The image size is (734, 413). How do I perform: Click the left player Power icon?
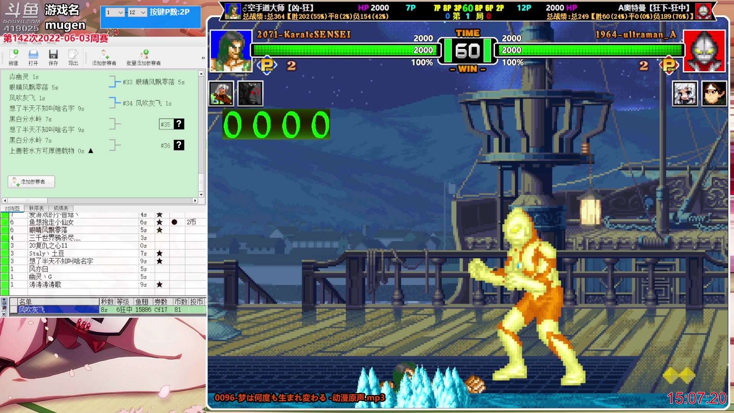267,65
